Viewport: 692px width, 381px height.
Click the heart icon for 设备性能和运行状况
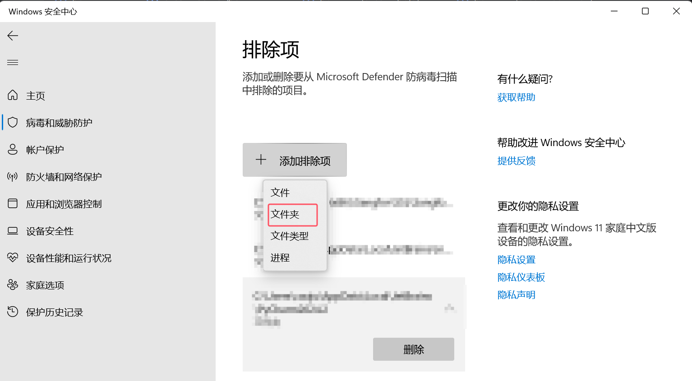click(x=13, y=257)
